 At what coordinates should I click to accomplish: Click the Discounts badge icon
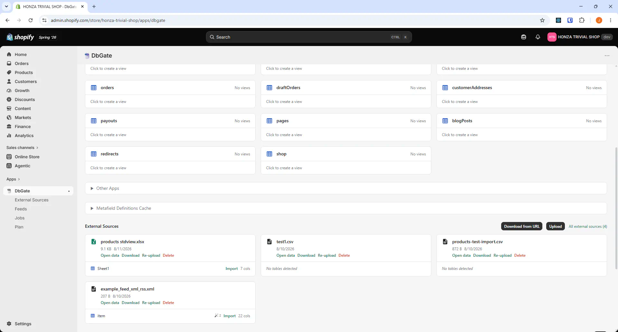pyautogui.click(x=9, y=99)
